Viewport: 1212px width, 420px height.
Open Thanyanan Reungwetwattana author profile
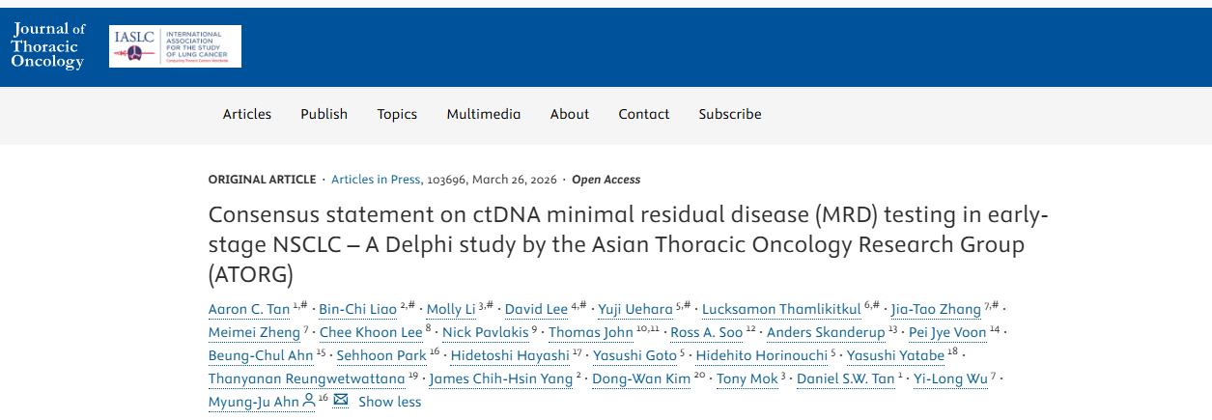(x=306, y=379)
